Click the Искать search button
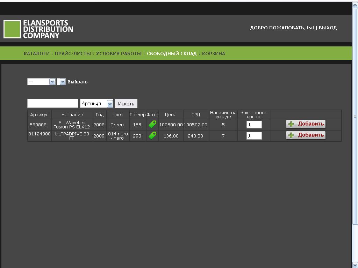This screenshot has width=358, height=268. point(126,103)
